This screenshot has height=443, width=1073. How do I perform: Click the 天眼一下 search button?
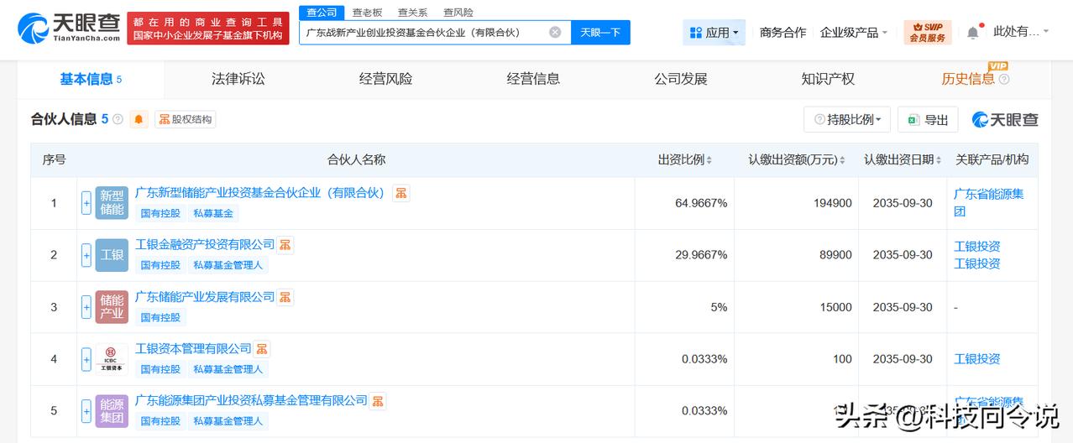pos(601,33)
